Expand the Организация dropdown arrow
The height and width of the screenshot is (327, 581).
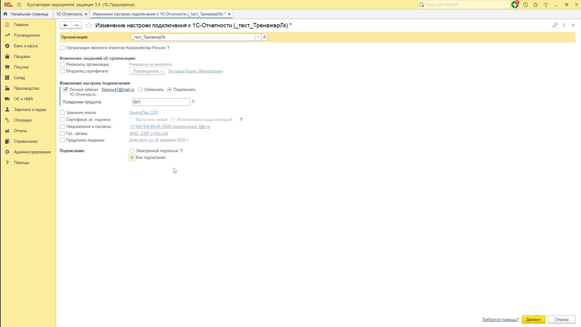click(x=258, y=37)
